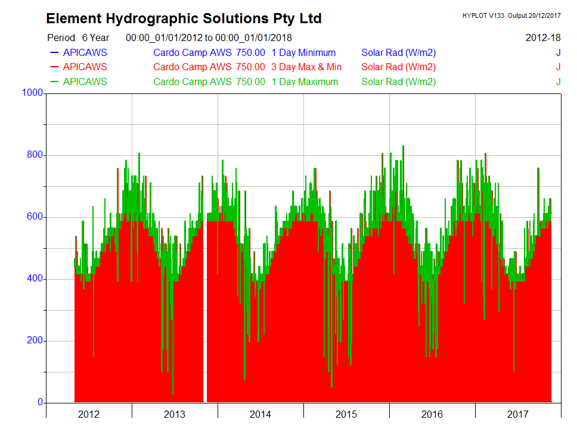Image resolution: width=577 pixels, height=432 pixels.
Task: Click the date range starting 00:00_01/01/2012
Action: coord(209,37)
